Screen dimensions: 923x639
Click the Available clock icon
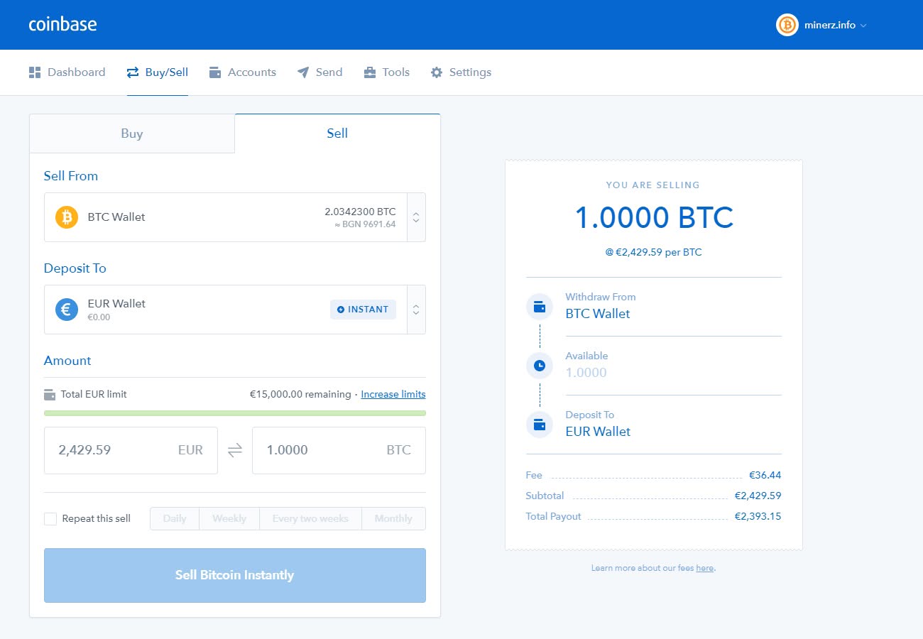click(x=540, y=366)
